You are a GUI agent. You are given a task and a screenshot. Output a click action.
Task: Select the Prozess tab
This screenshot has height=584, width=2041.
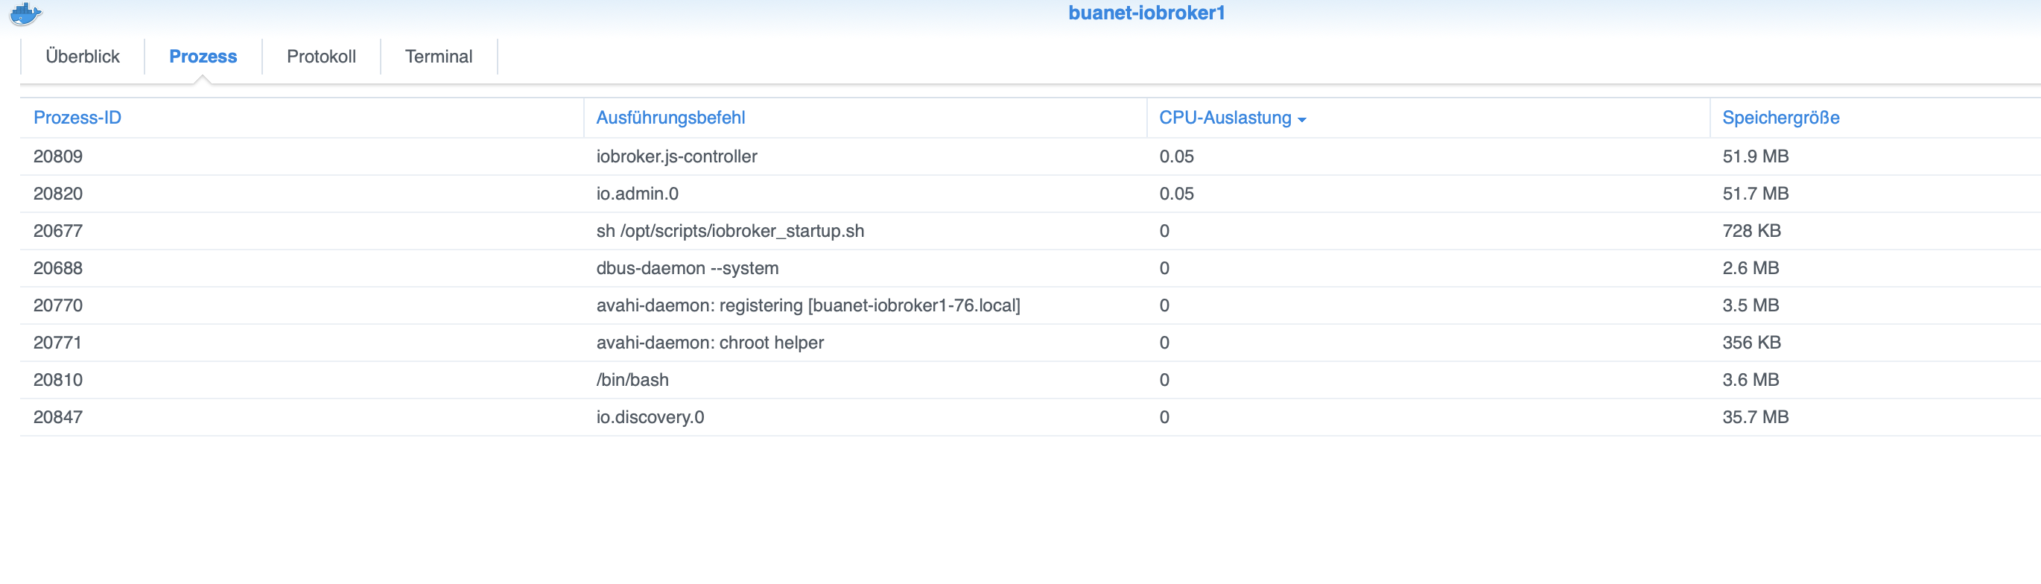click(x=203, y=57)
